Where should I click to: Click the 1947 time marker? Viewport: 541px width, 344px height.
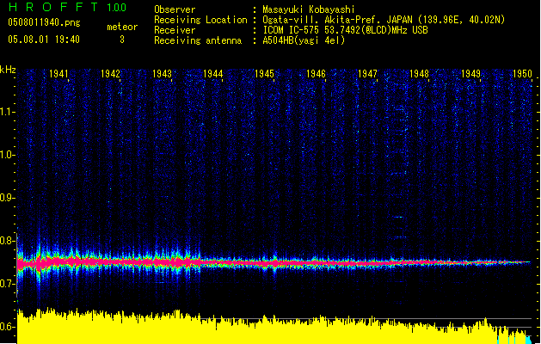tap(367, 74)
